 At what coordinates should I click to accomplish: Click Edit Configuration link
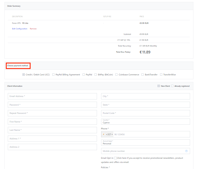point(20,29)
